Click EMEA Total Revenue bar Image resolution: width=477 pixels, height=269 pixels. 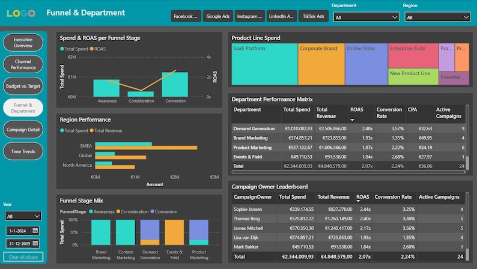coord(146,148)
